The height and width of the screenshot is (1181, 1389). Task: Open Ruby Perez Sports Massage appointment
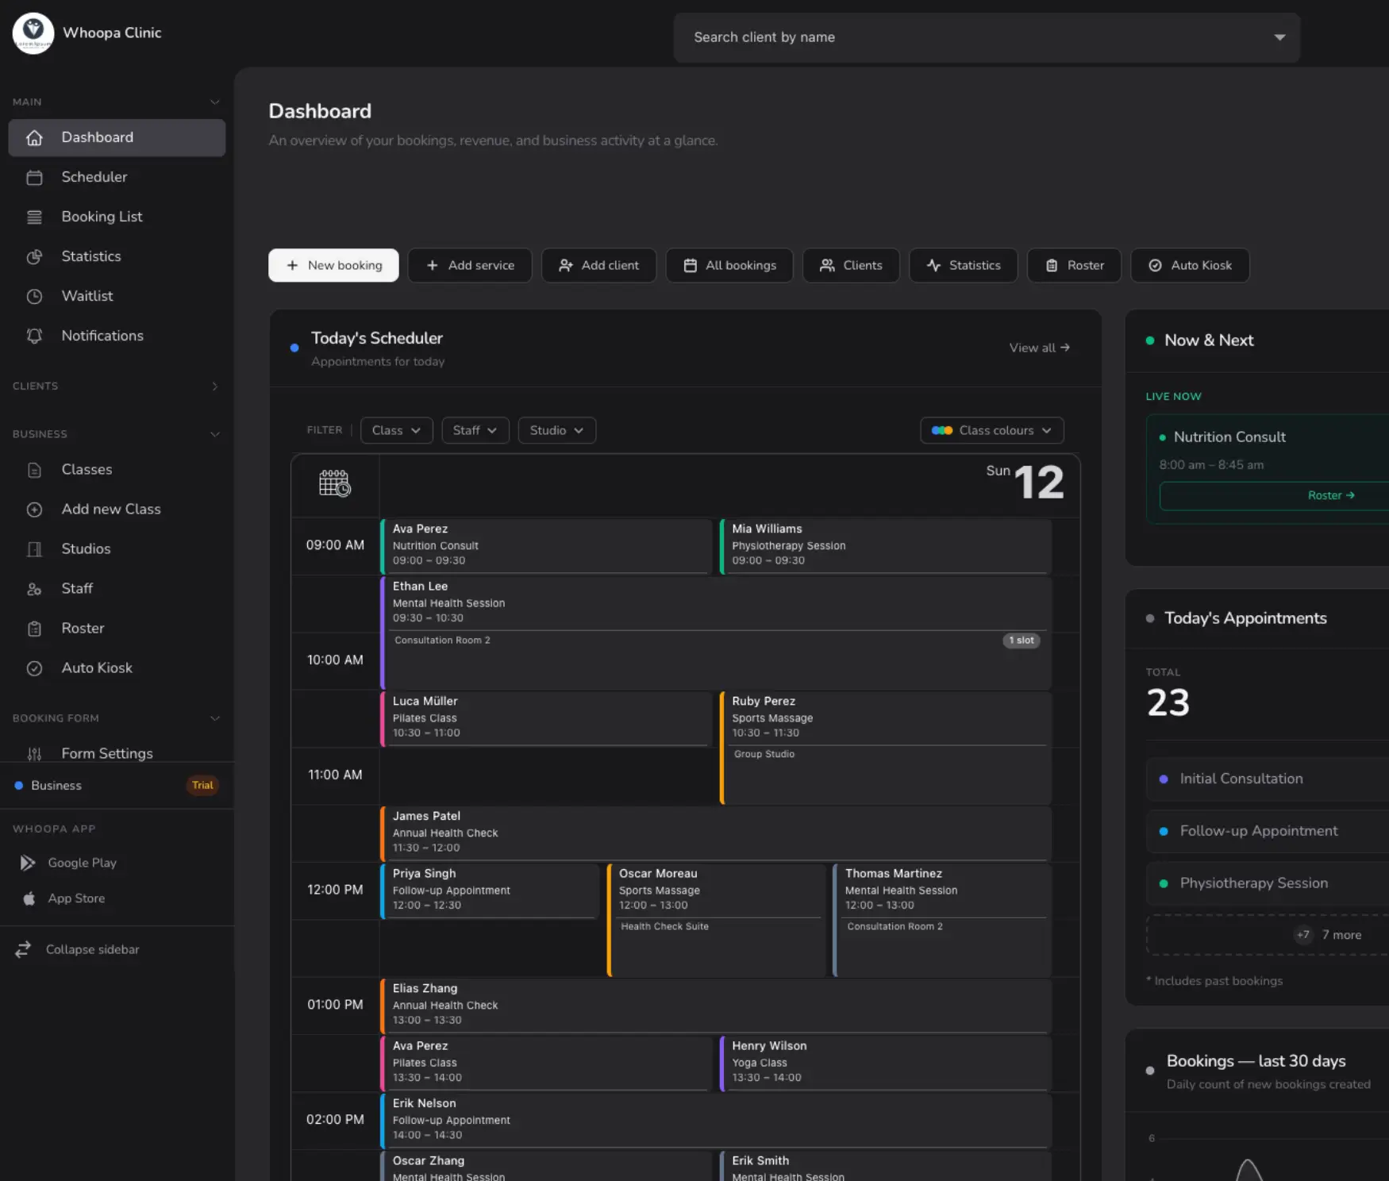pos(885,747)
